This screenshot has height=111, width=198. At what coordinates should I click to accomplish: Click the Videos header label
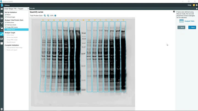(7, 5)
